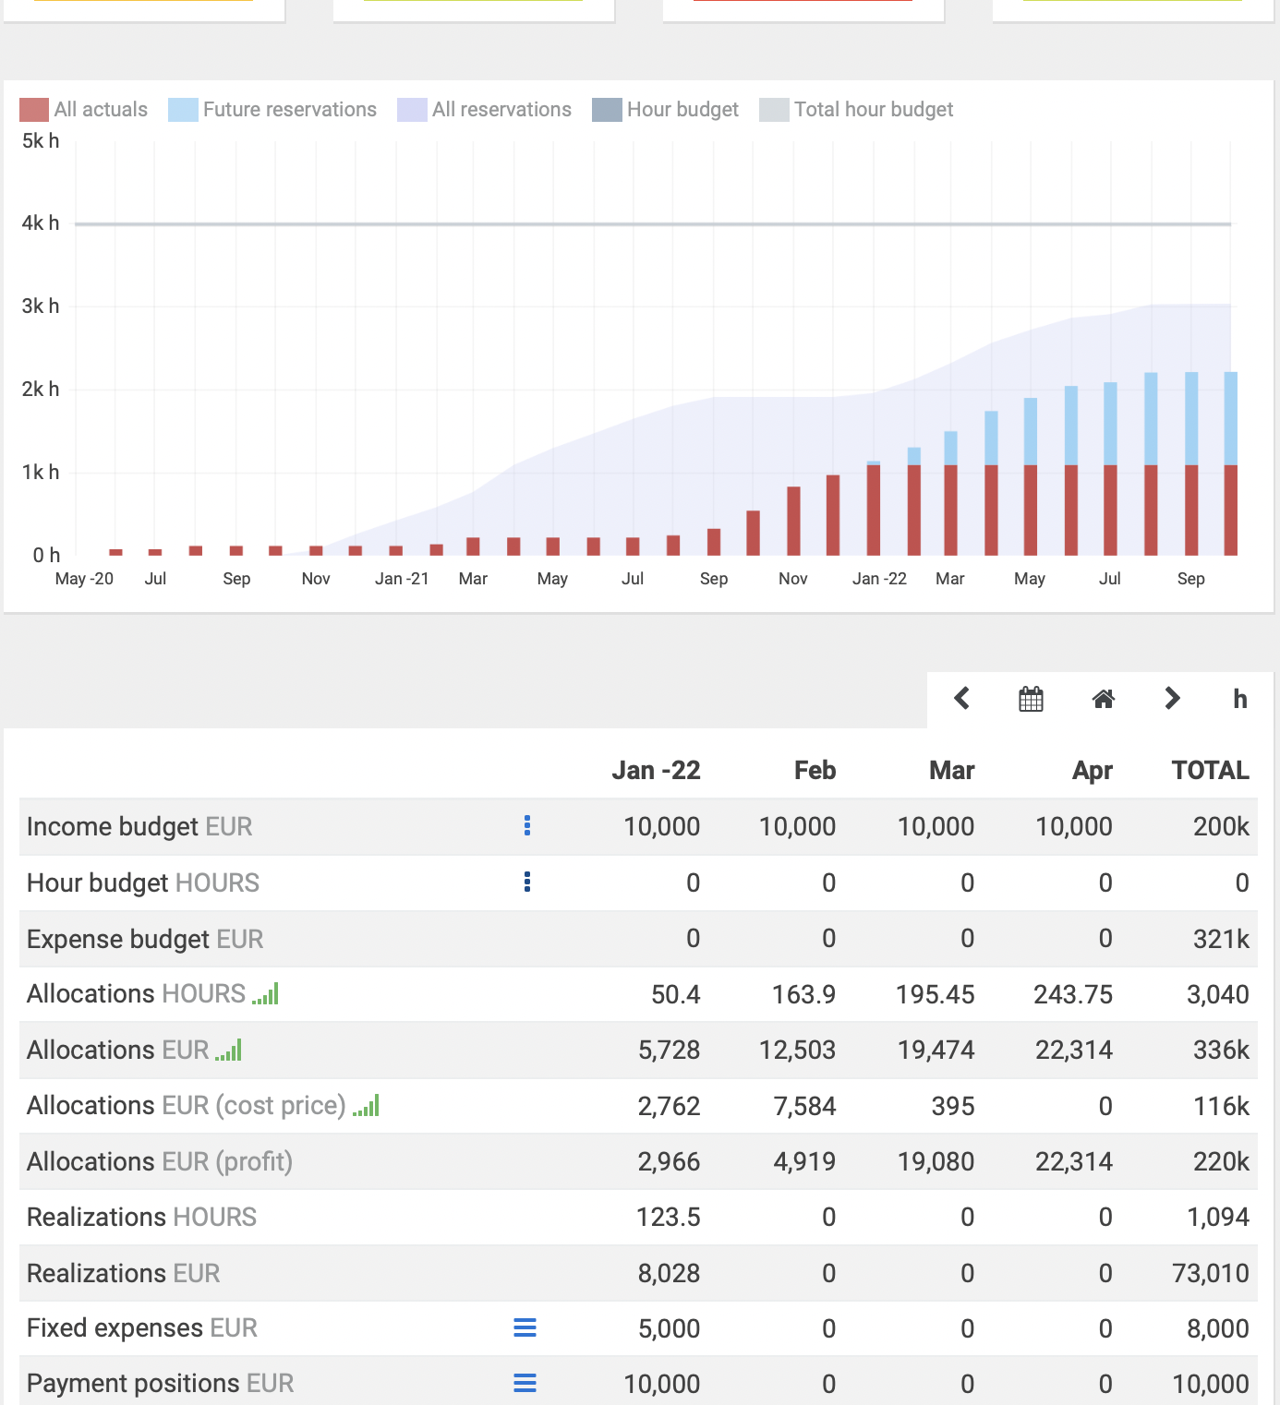Click Jan -22 Income budget value 10,000
The width and height of the screenshot is (1280, 1405).
[x=661, y=826]
